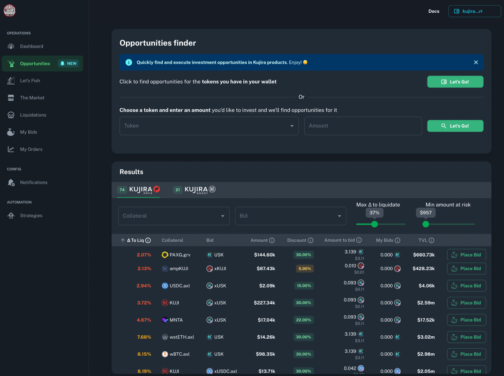504x376 pixels.
Task: Click Let's Go for wallet tokens
Action: pyautogui.click(x=455, y=82)
